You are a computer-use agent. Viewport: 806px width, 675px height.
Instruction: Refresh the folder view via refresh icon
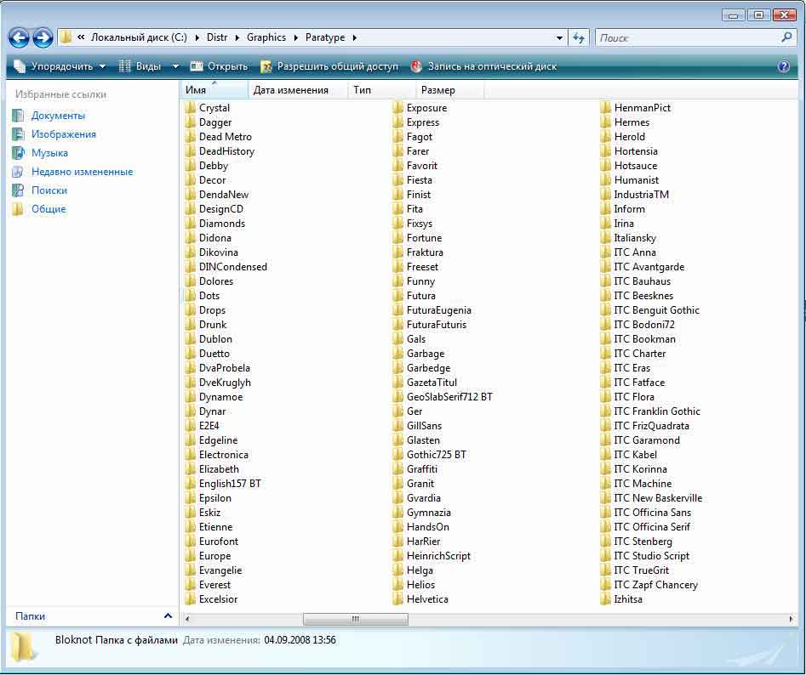click(x=578, y=37)
